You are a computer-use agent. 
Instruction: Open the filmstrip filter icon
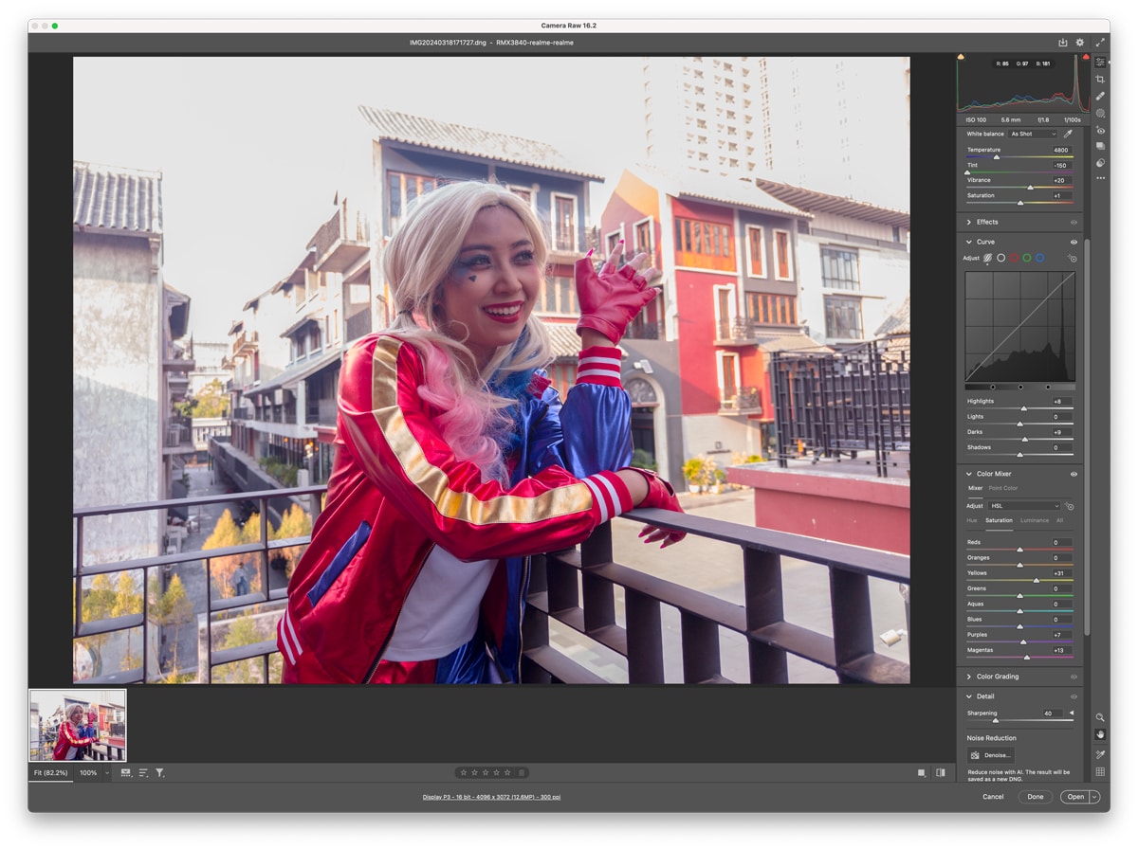[x=160, y=773]
